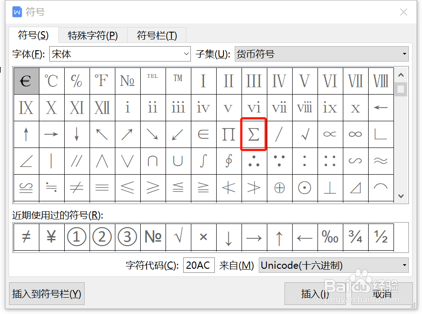This screenshot has width=422, height=314.
Task: Click the down arrow of the symbol grid scrollbar
Action: (401, 196)
